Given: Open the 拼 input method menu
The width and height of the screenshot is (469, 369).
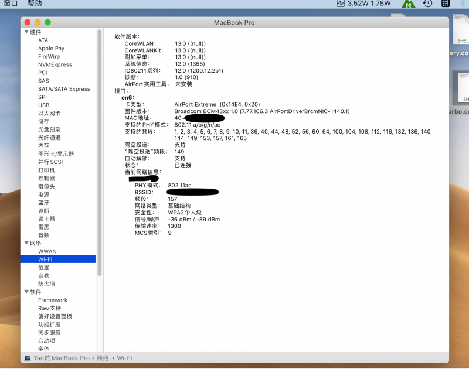Looking at the screenshot, I should 446,4.
